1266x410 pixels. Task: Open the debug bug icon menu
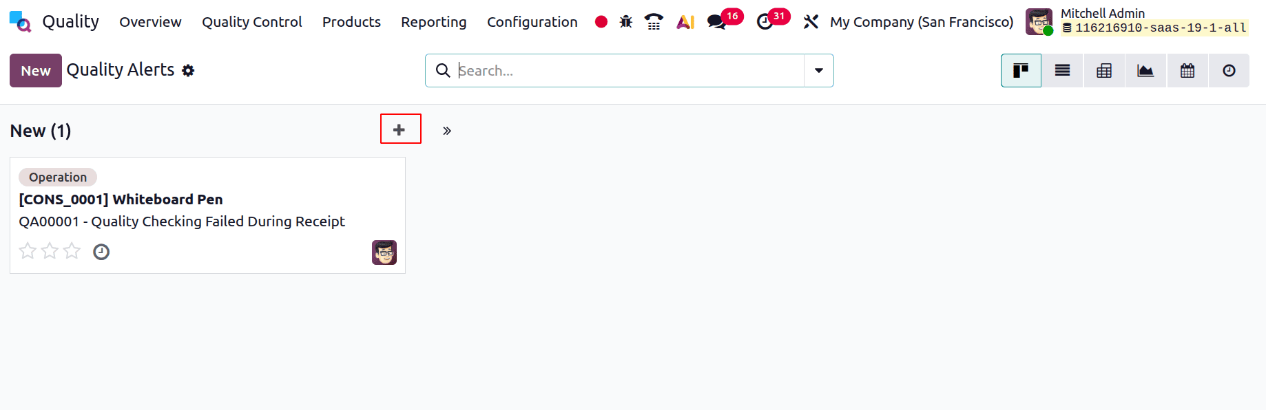pos(626,22)
